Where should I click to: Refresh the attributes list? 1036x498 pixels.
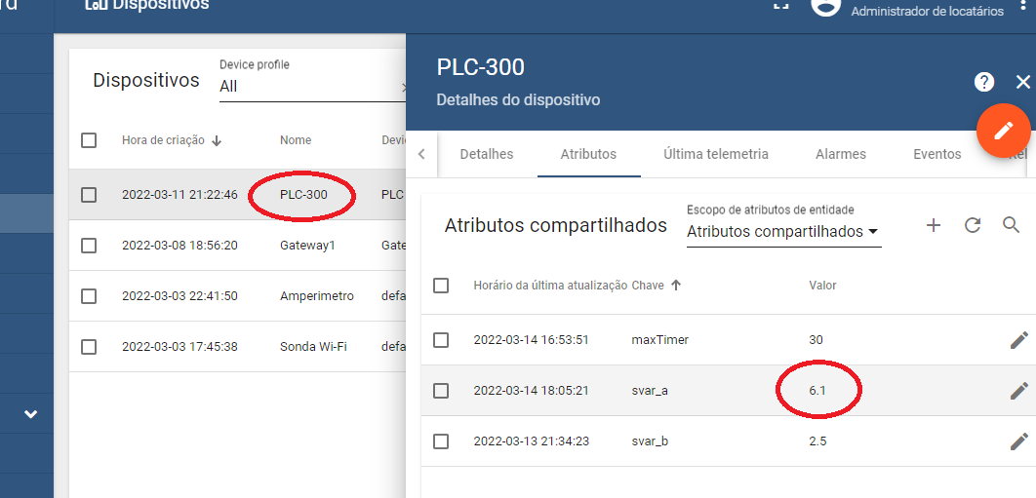[x=972, y=225]
